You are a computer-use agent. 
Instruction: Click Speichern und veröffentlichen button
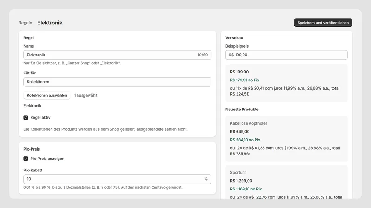pyautogui.click(x=323, y=23)
